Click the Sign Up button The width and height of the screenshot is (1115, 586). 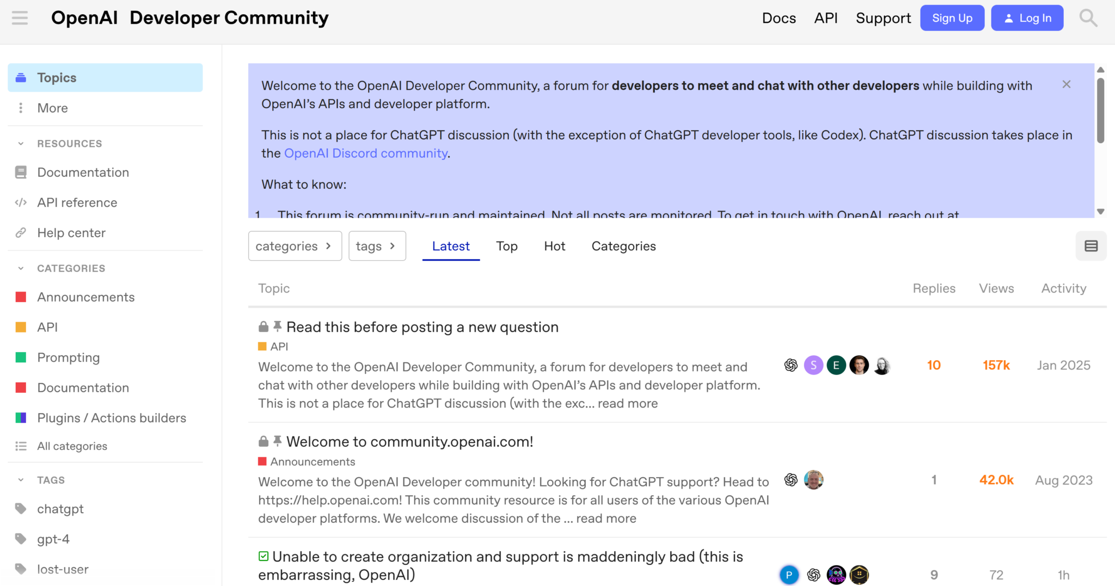[952, 18]
